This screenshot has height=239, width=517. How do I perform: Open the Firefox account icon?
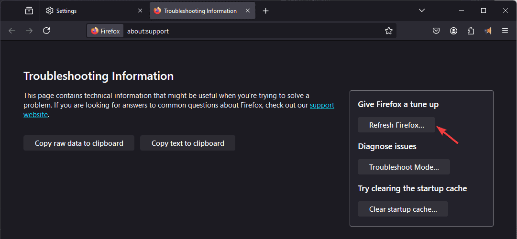pyautogui.click(x=454, y=31)
